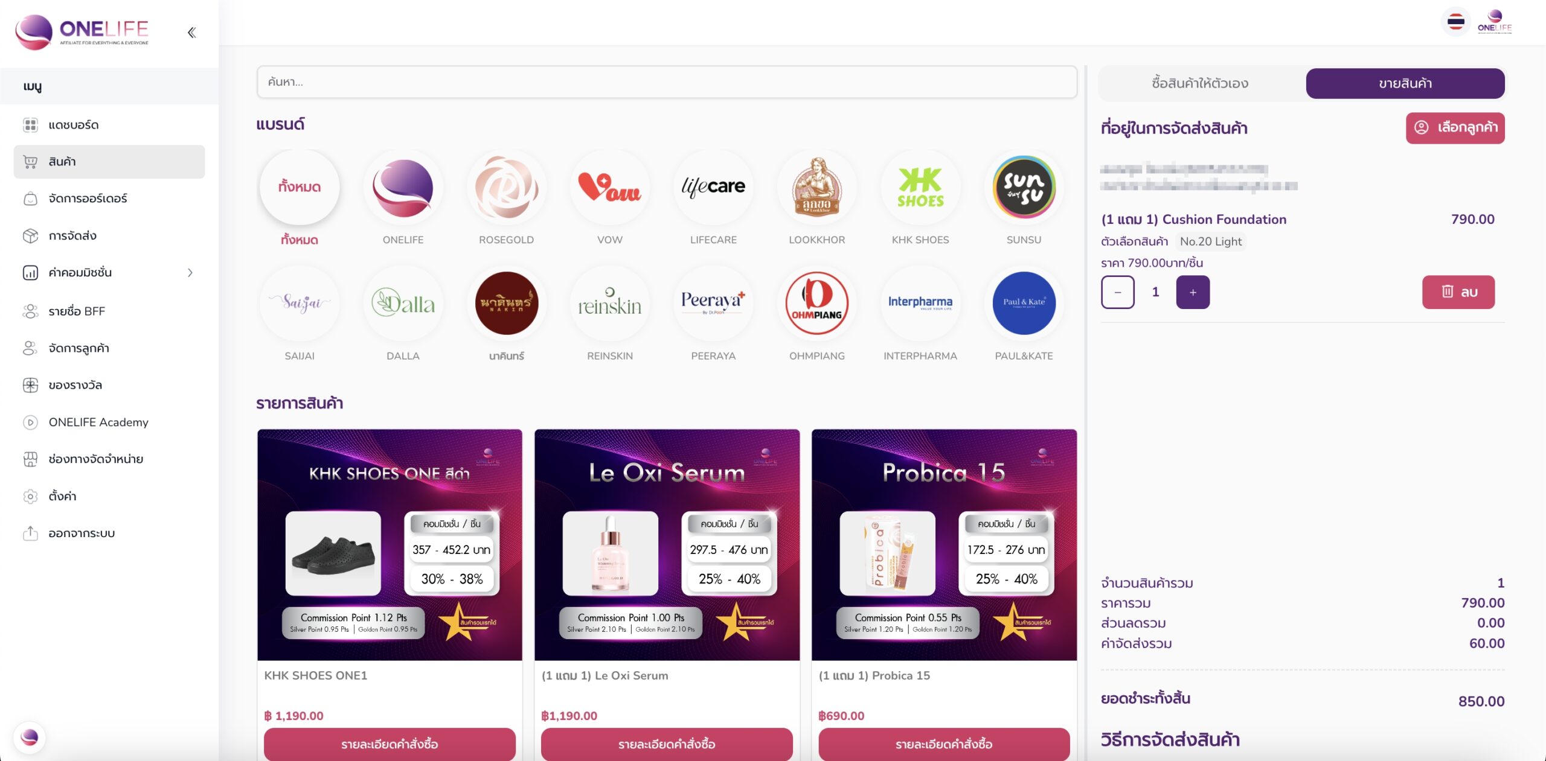Increase Cushion Foundation quantity with plus
1546x761 pixels.
point(1193,292)
